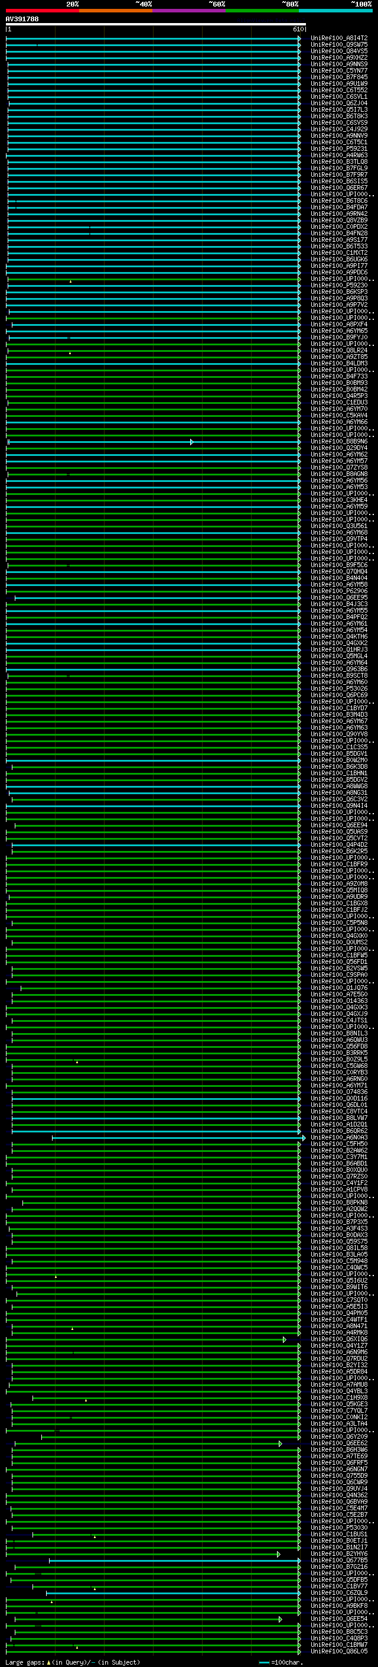Image resolution: width=378 pixels, height=1667 pixels.
Task: Click the green arrowhead ending B2YHY6 alignment
Action: tap(279, 1555)
